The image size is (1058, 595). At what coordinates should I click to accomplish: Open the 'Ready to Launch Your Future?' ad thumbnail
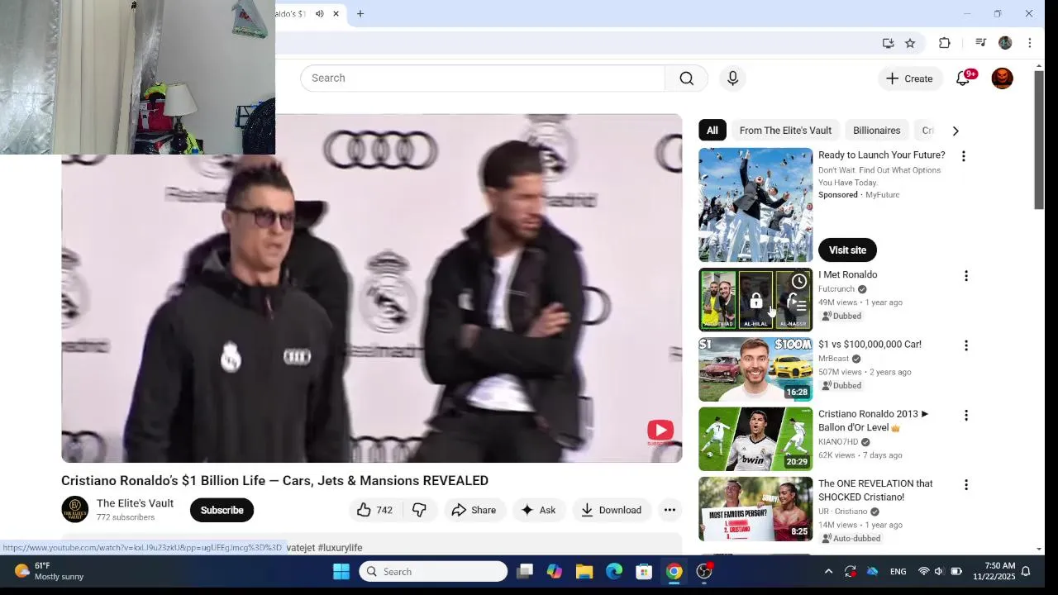[755, 205]
